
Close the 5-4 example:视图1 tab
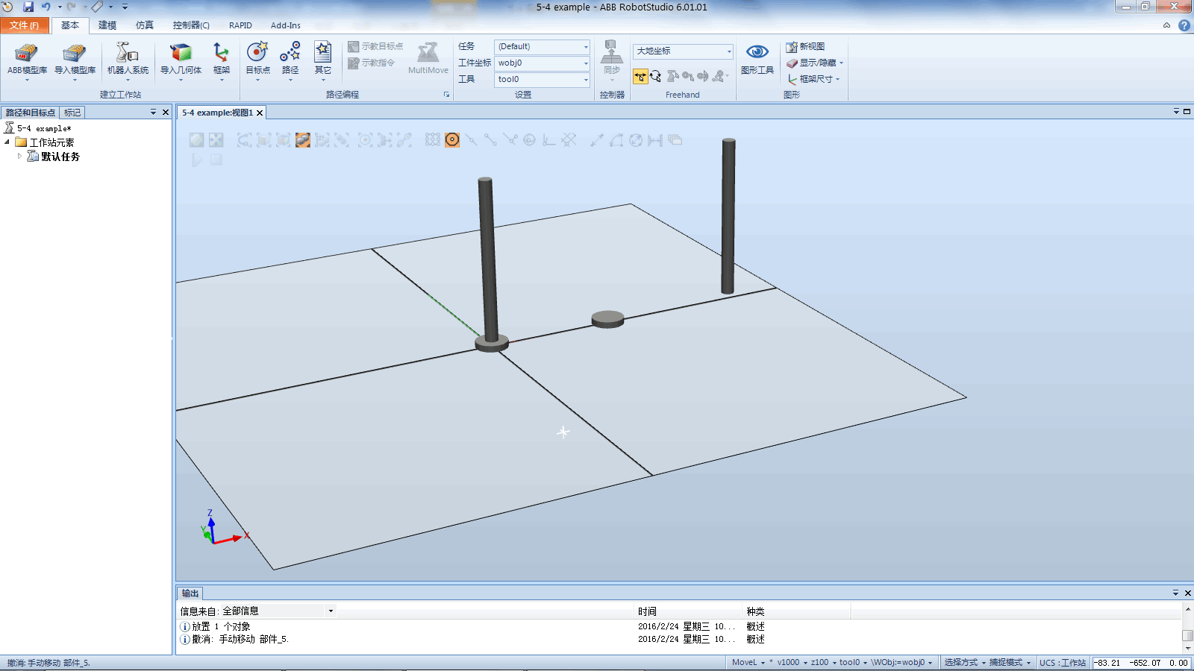tap(260, 113)
